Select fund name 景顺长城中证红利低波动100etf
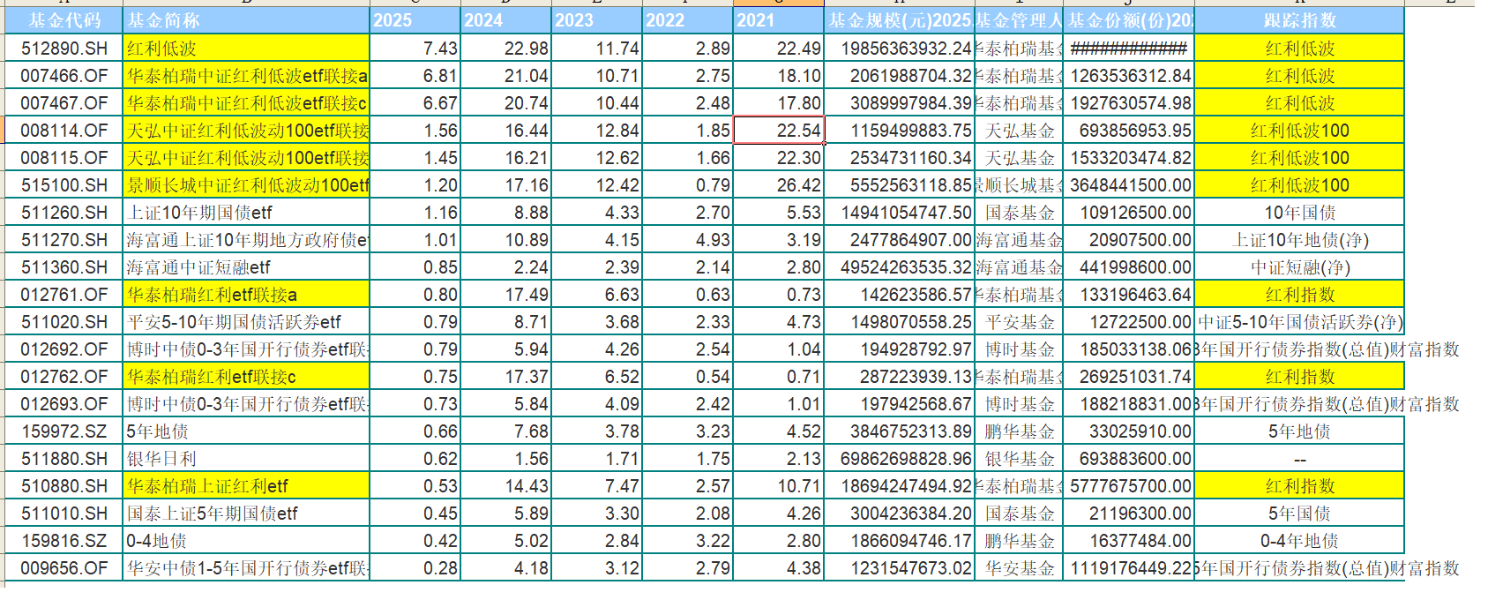1488x600 pixels. (246, 185)
